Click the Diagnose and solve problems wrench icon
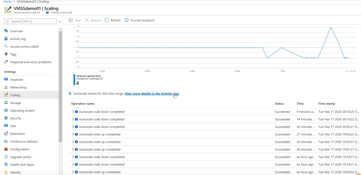The width and height of the screenshot is (361, 175). (x=6, y=62)
